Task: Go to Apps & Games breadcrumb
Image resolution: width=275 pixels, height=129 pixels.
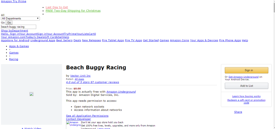Action: 19,46
